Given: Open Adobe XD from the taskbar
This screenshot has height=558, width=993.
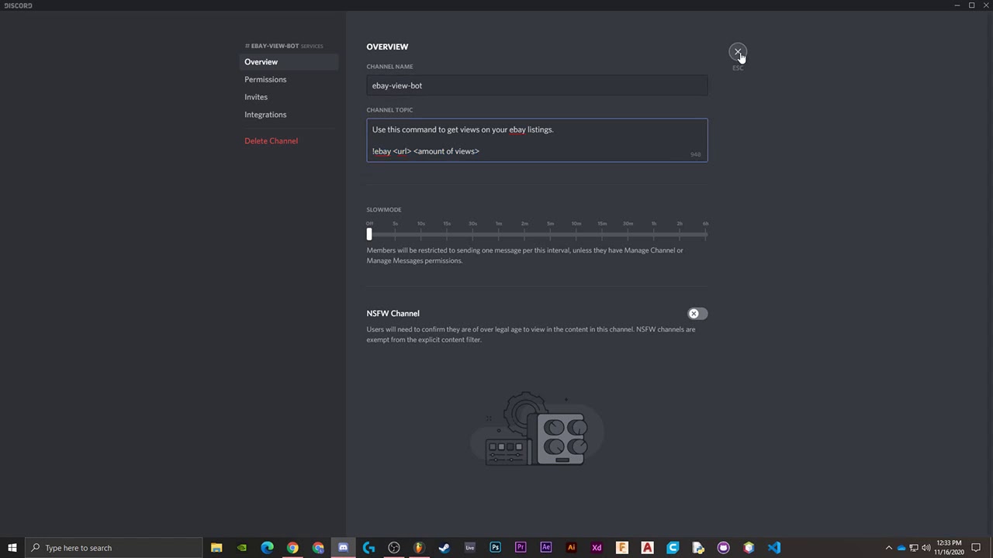Looking at the screenshot, I should [597, 548].
